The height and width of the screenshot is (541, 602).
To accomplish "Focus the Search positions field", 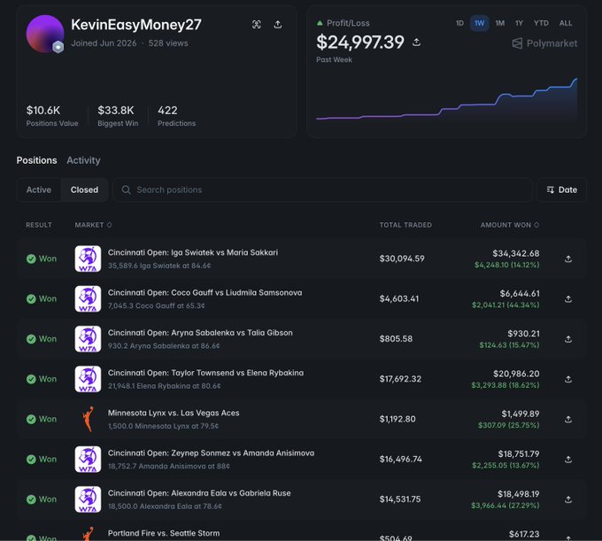I will [322, 189].
